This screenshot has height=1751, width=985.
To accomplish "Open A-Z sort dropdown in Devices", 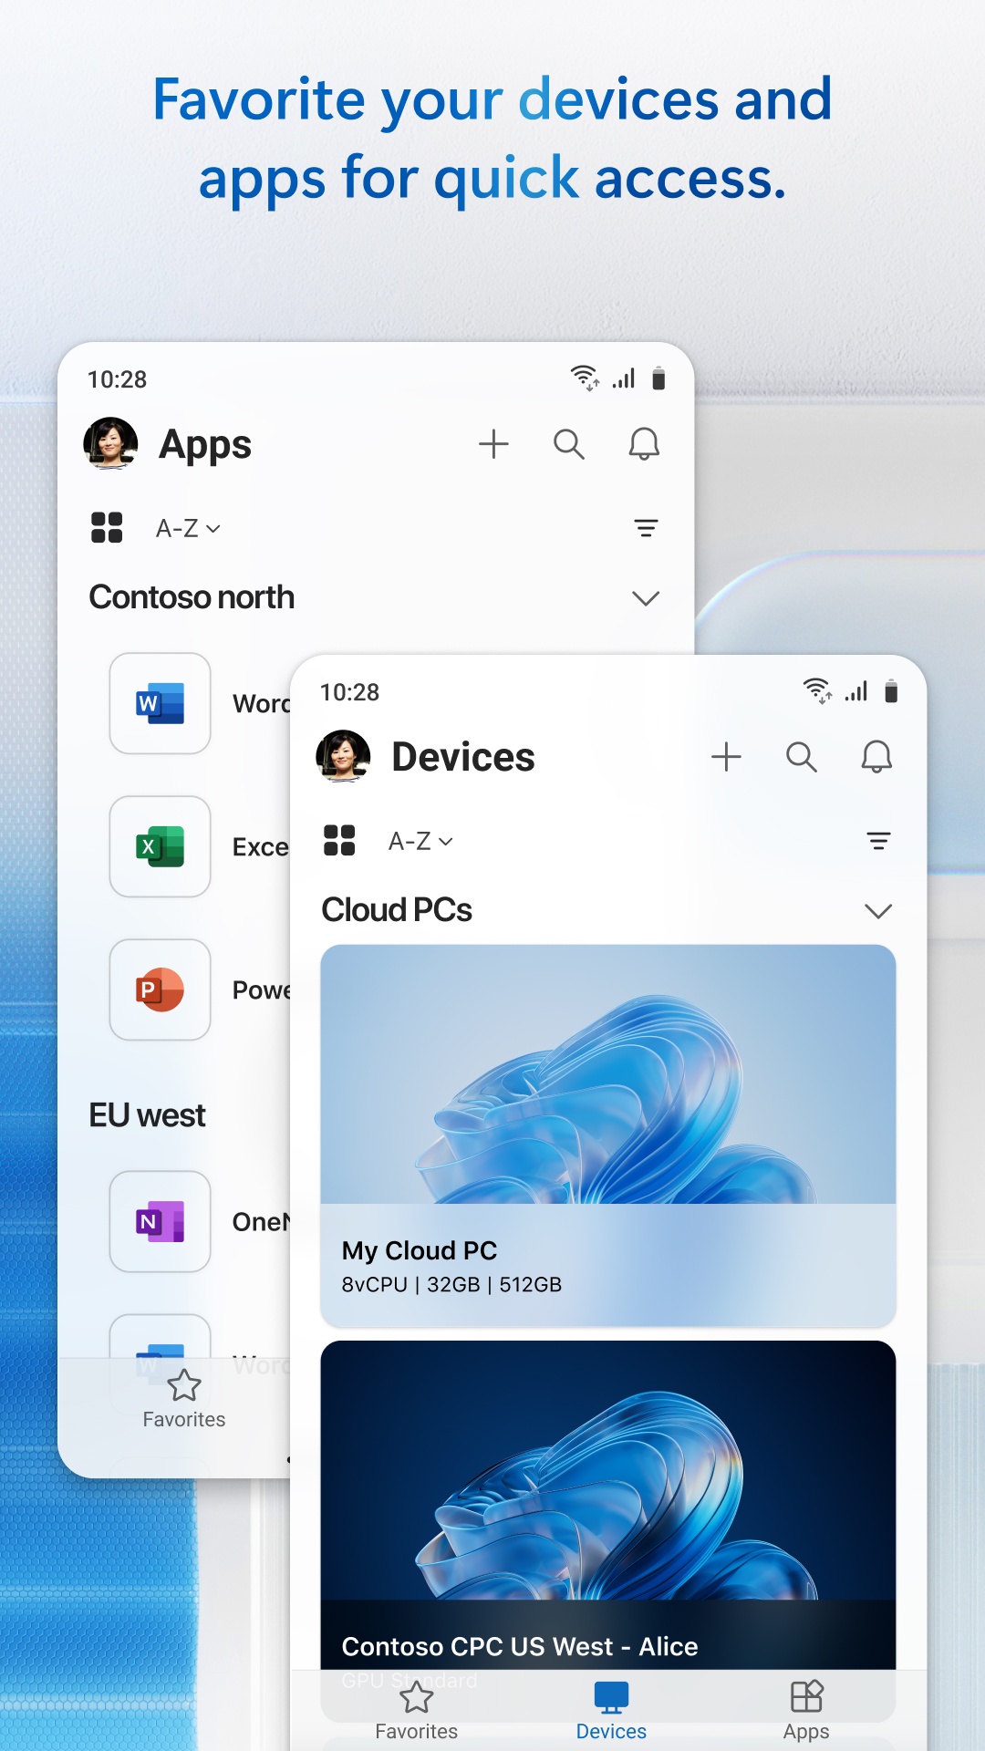I will point(420,841).
